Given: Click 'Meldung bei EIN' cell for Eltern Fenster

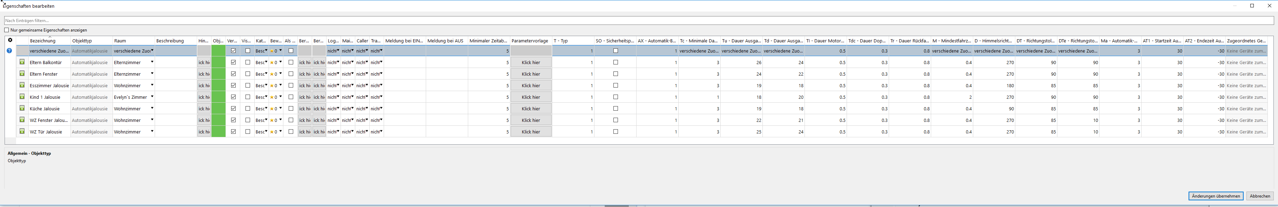Looking at the screenshot, I should 405,74.
